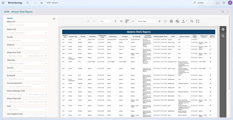Image resolution: width=233 pixels, height=120 pixels.
Task: Jump to the report's last page
Action: point(121,21)
